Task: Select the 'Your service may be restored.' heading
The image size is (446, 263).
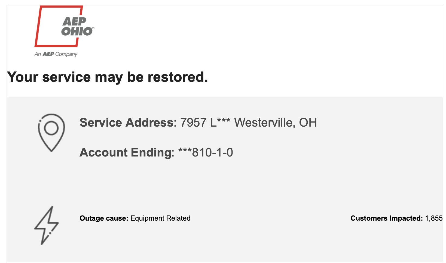Action: coord(108,77)
